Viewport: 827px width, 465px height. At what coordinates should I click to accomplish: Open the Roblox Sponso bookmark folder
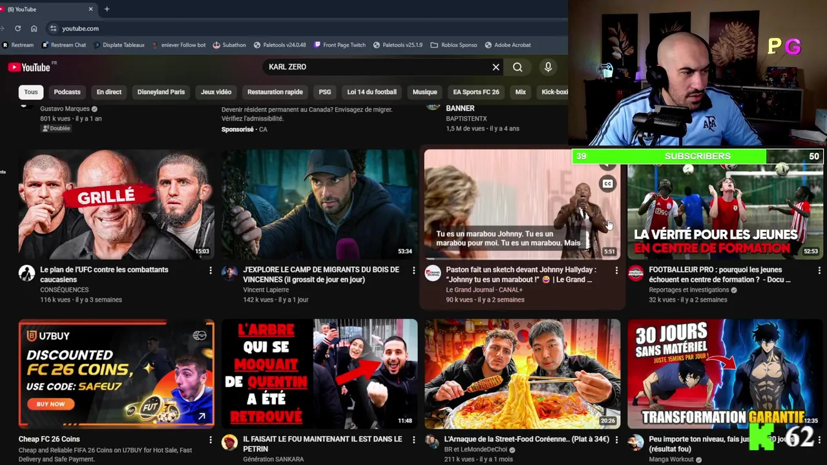pyautogui.click(x=454, y=45)
